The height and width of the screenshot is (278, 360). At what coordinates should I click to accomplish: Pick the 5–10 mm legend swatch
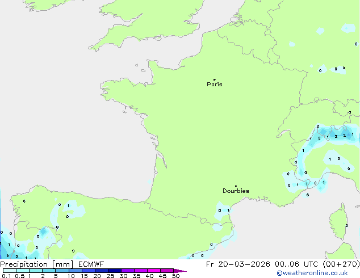62,271
